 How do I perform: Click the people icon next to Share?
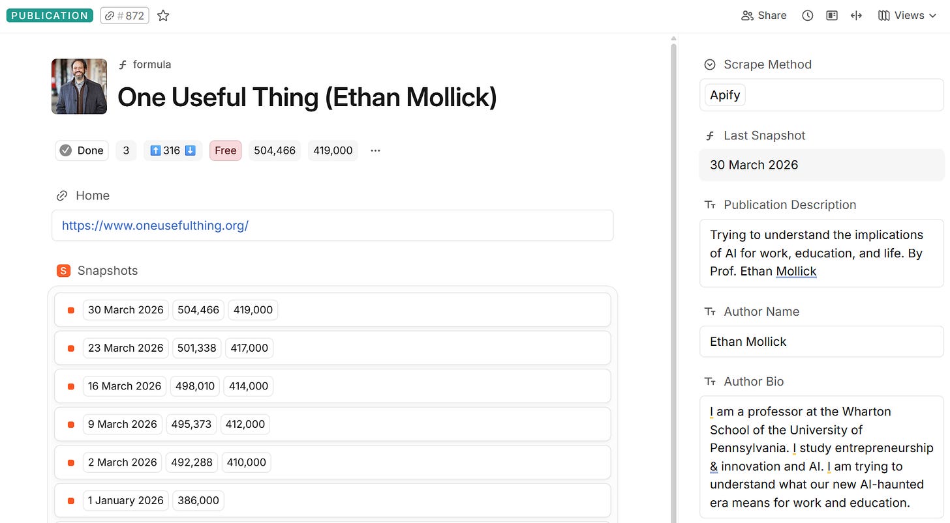(746, 15)
